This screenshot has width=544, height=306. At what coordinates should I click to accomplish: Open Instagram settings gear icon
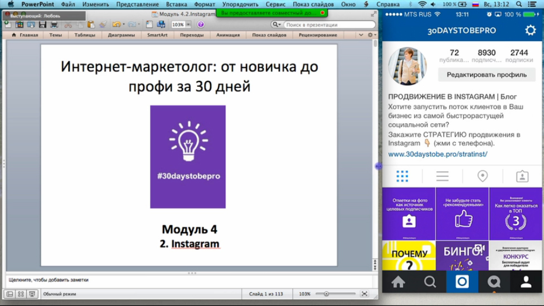point(530,31)
